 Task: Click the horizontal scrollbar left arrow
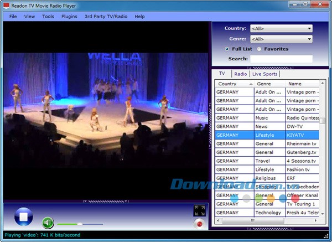coord(218,220)
